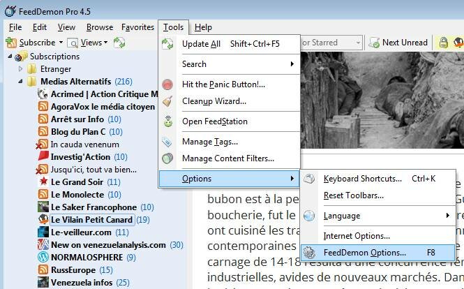The height and width of the screenshot is (289, 464).
Task: Choose Reset Toolbars
Action: coord(378,195)
